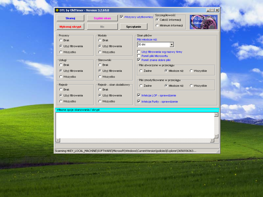Start a scan with the Skanuj button

coord(70,18)
